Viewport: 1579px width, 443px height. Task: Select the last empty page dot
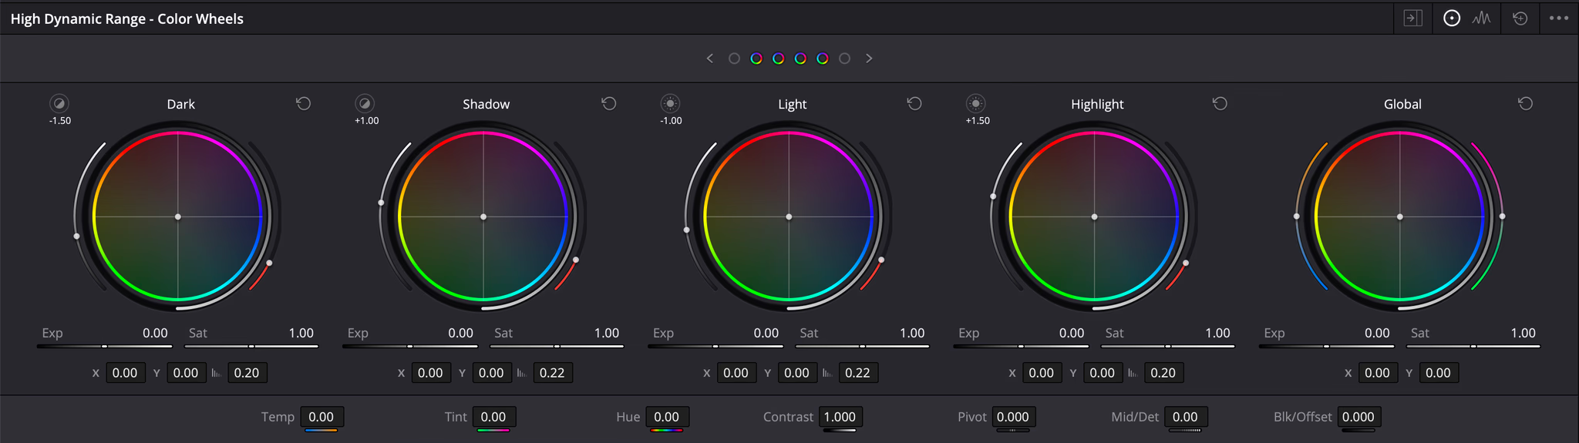tap(844, 59)
